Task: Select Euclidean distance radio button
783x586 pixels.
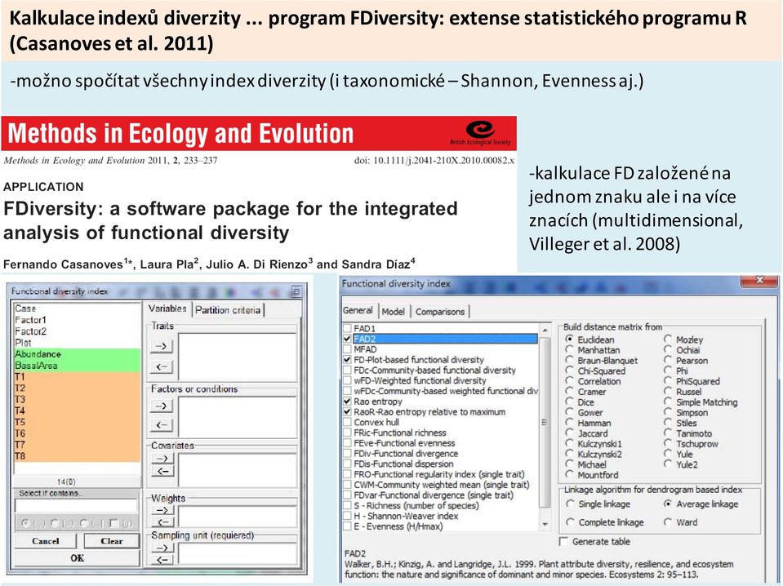Action: click(569, 339)
